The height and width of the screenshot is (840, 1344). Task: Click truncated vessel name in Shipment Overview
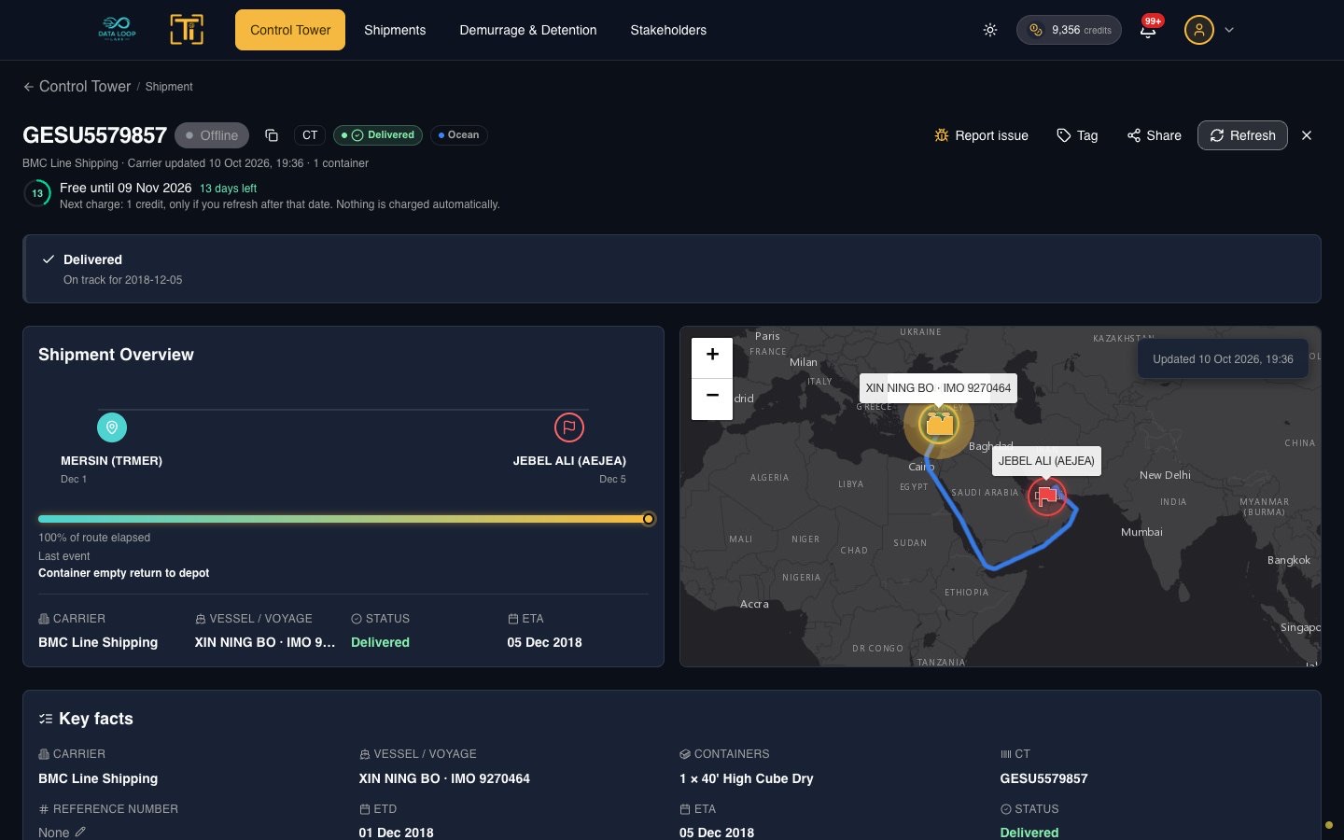click(265, 642)
